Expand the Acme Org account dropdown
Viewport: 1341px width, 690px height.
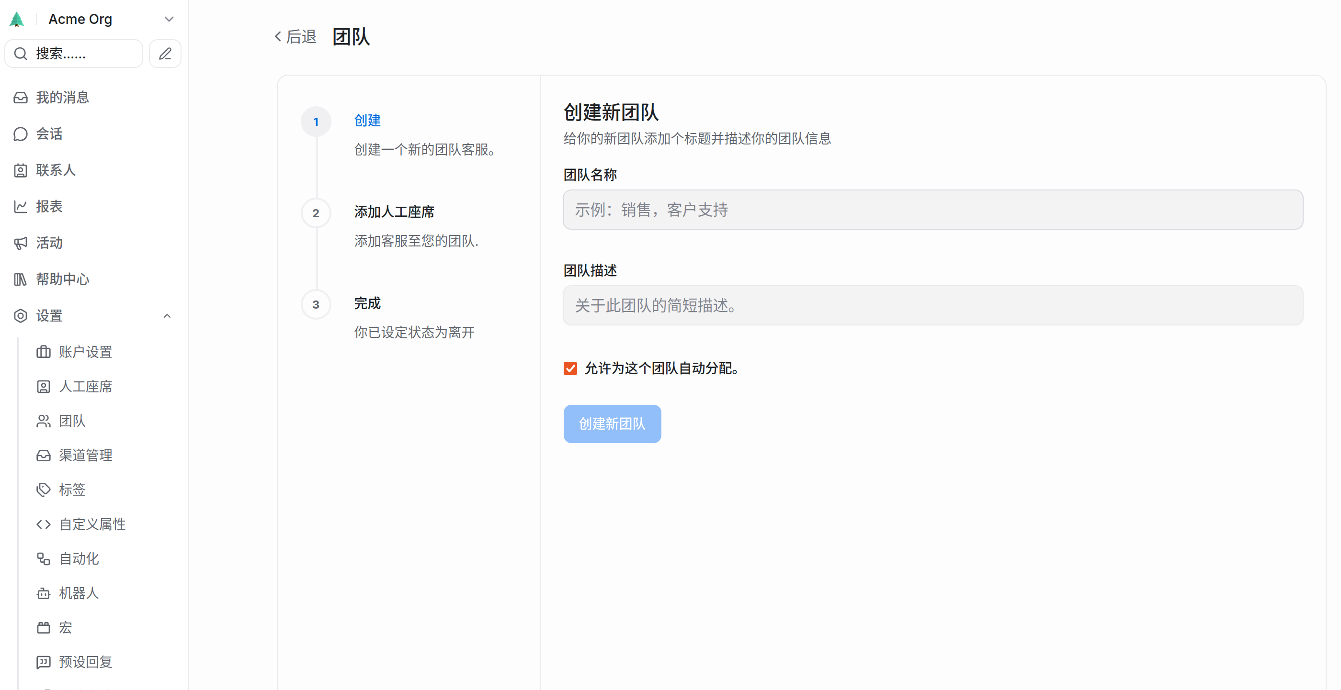(169, 19)
